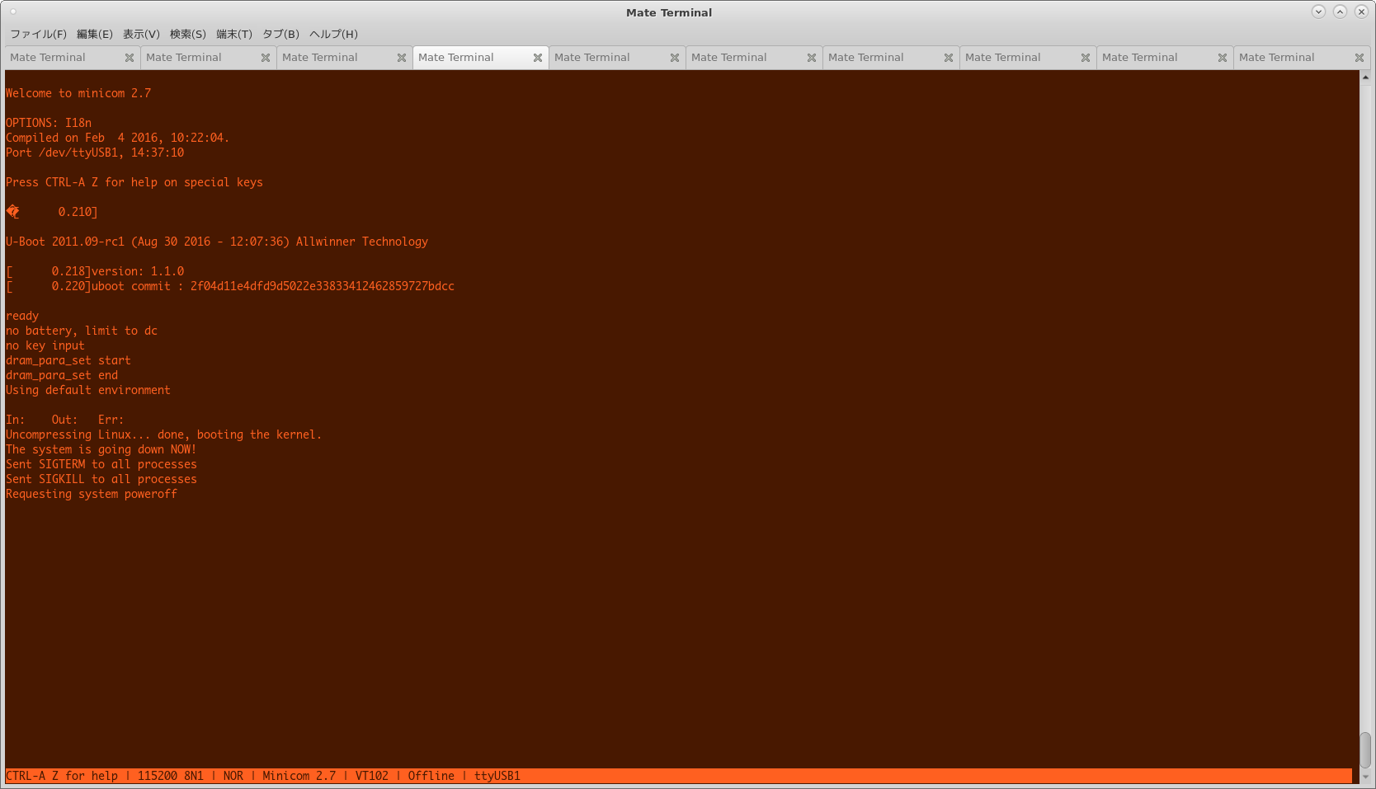This screenshot has width=1376, height=789.
Task: Click the scrollbar up arrow
Action: click(1365, 77)
